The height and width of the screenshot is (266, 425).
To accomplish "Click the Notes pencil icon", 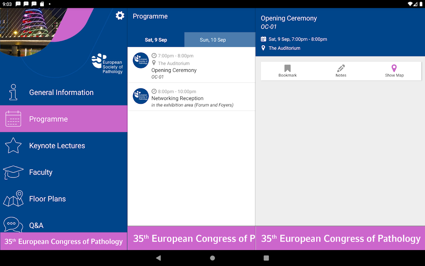I will point(341,68).
